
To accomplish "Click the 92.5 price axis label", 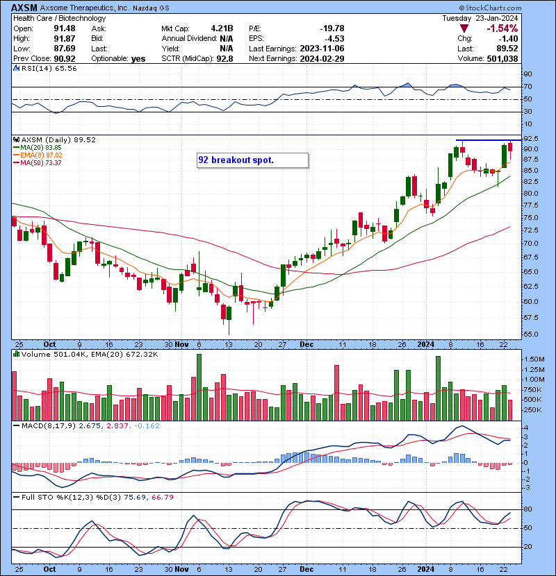I will click(x=530, y=139).
